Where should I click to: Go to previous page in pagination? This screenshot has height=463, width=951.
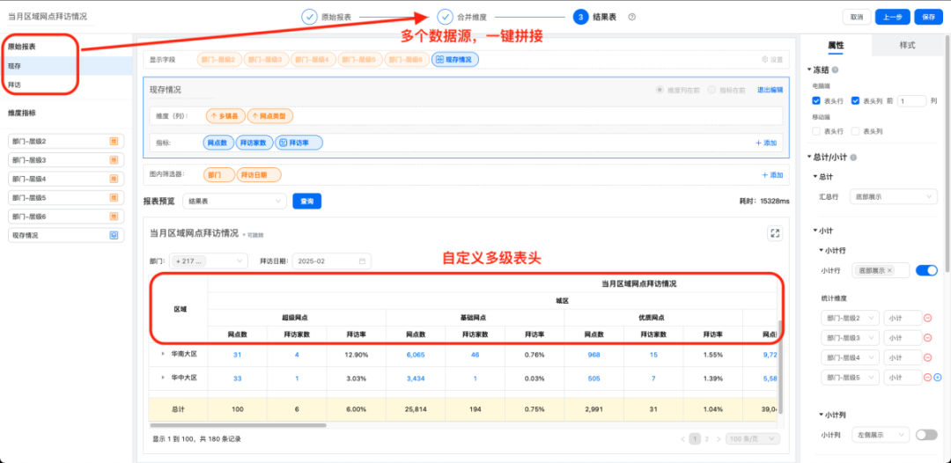click(682, 438)
